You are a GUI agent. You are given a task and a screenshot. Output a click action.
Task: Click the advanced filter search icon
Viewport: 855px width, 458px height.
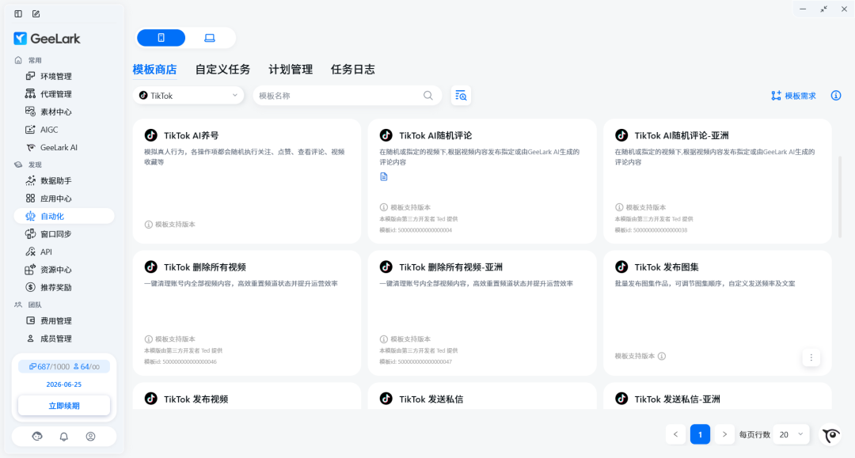461,96
